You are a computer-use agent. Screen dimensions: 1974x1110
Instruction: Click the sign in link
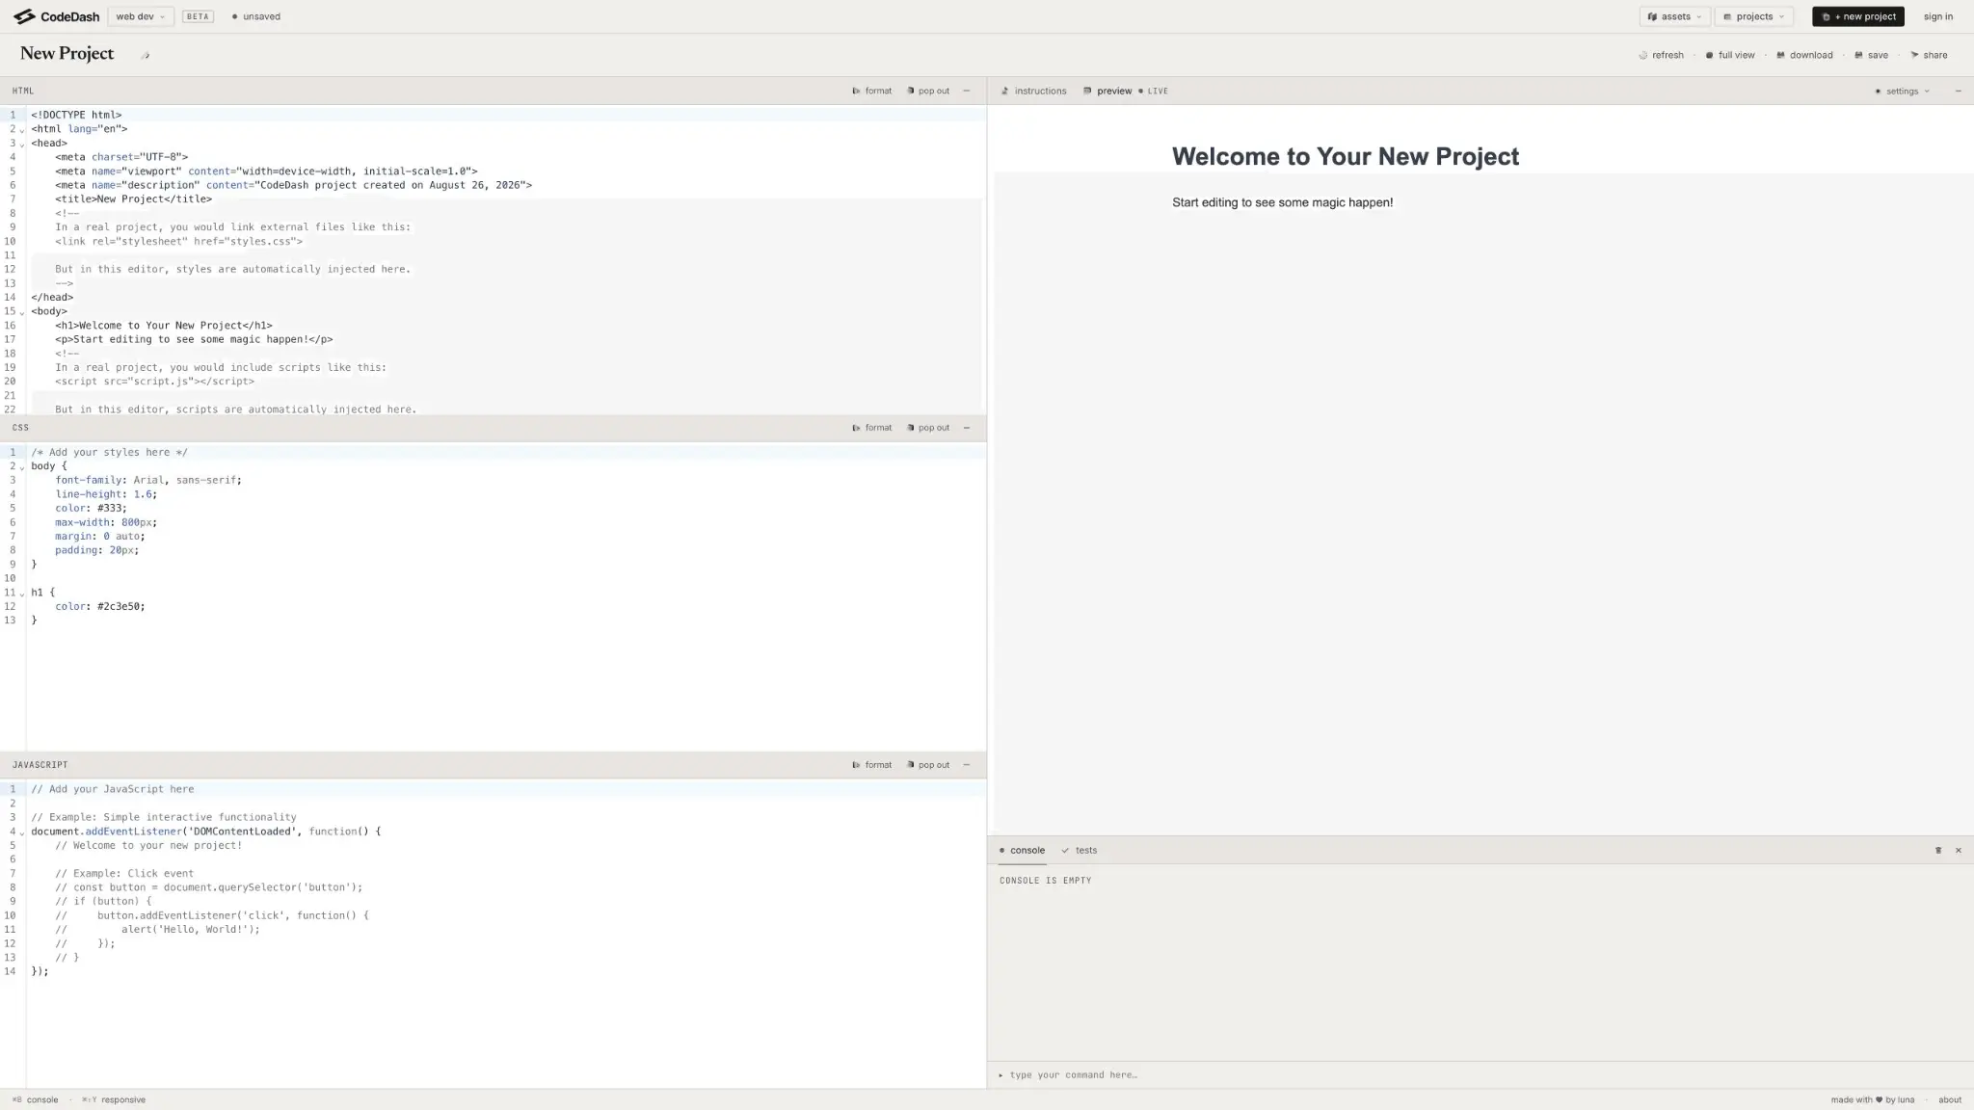1937,16
